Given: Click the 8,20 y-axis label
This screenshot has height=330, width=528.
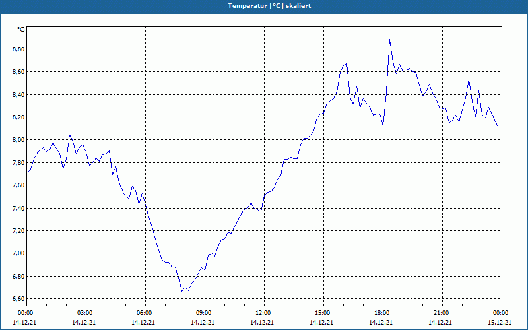Looking at the screenshot, I should 19,117.
